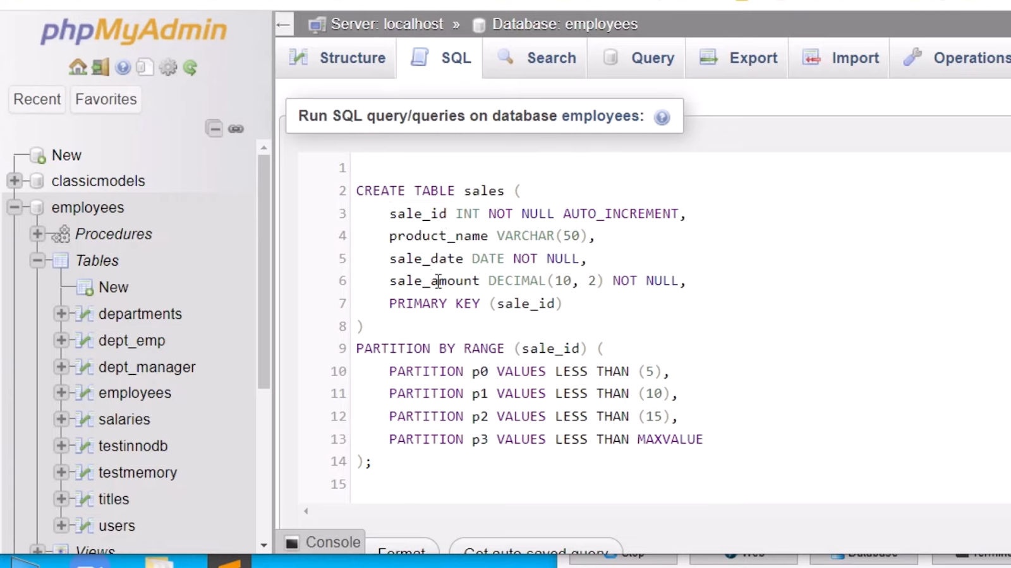The height and width of the screenshot is (568, 1011).
Task: Click the Recent button
Action: pyautogui.click(x=37, y=100)
